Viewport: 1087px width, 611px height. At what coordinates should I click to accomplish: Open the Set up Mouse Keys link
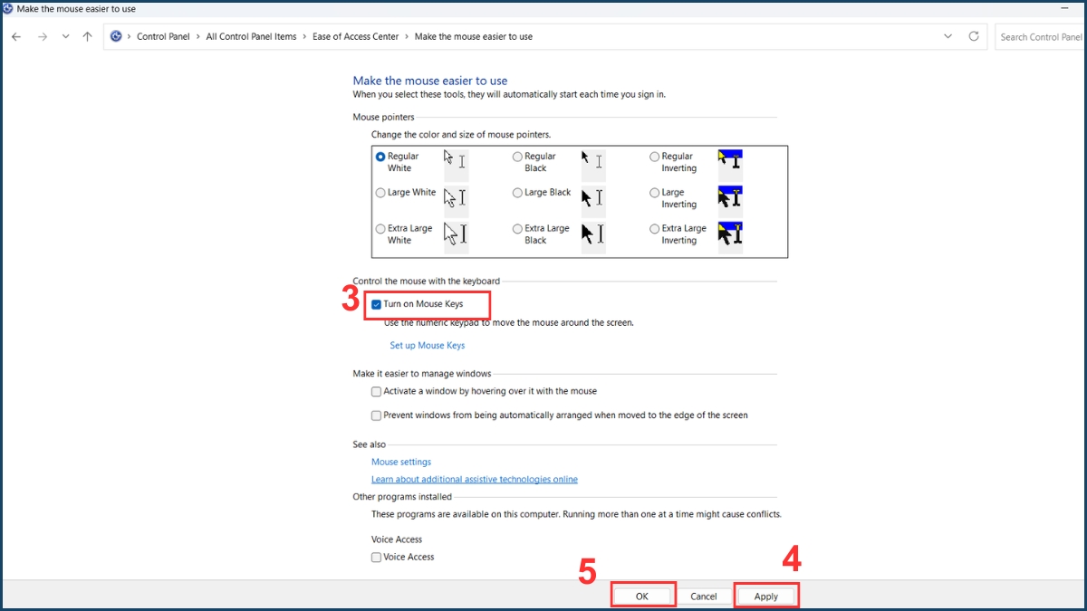427,345
